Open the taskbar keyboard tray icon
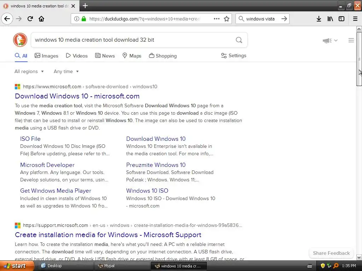Image resolution: width=362 pixels, height=271 pixels. tap(310, 266)
